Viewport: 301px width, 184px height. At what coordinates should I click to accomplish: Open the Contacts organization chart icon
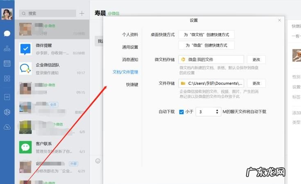7,49
